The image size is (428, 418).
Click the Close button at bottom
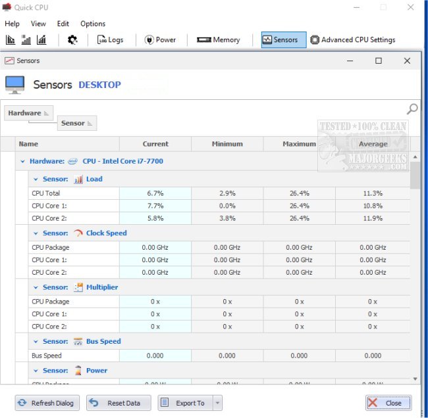coord(388,403)
